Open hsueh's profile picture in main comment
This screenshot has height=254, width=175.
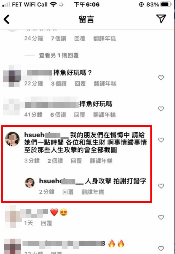12,139
